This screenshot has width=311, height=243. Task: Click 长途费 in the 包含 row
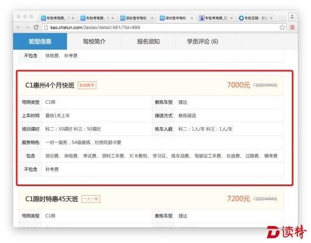[x=233, y=156]
